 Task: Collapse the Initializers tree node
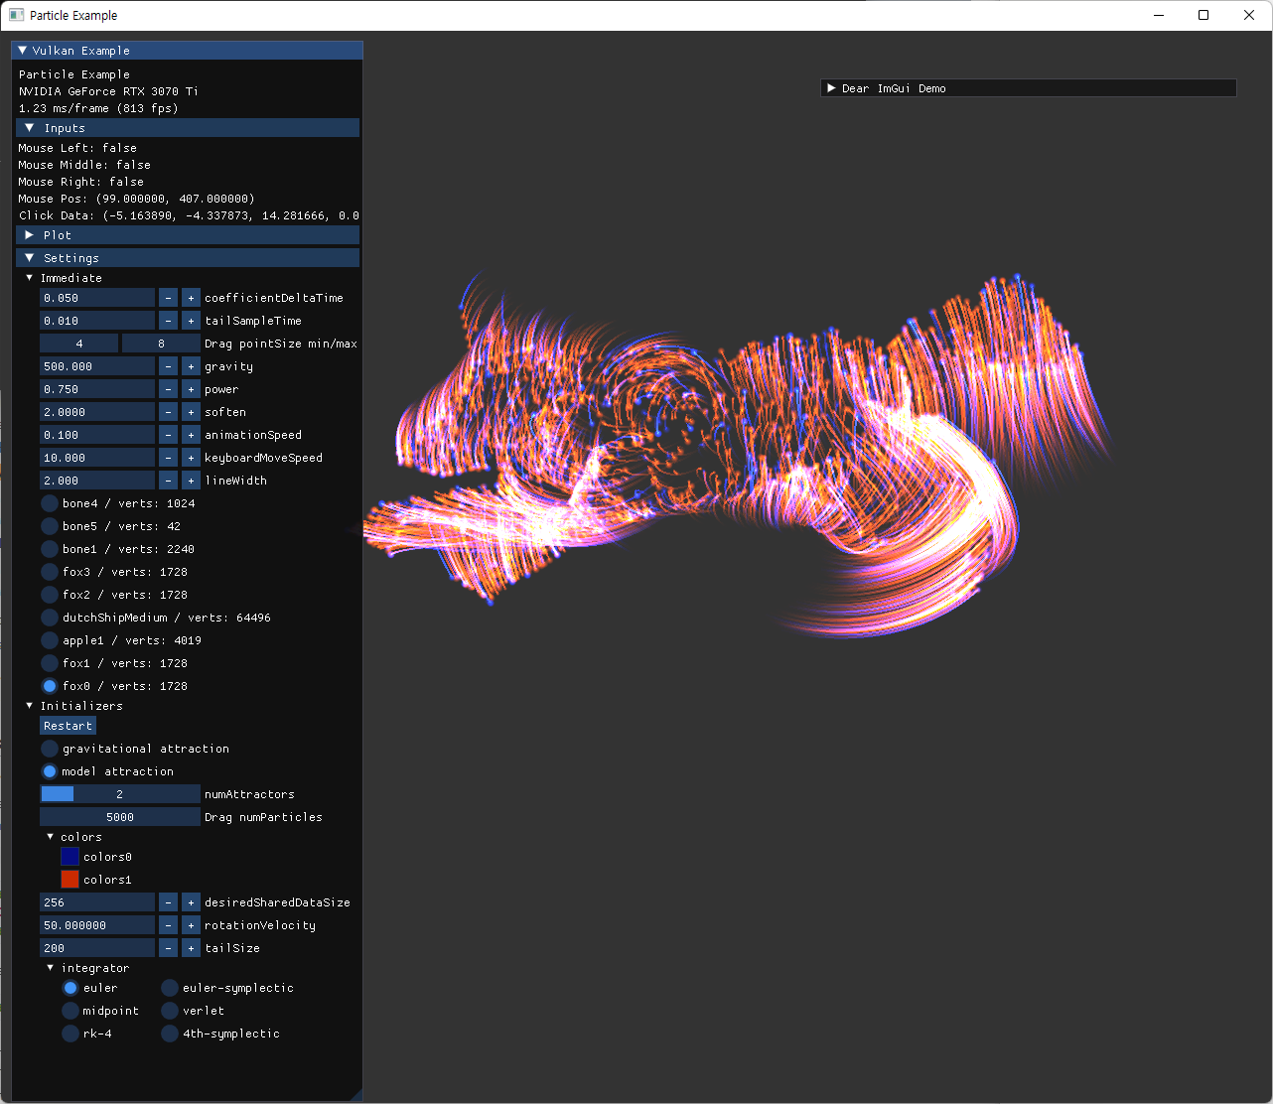point(30,706)
